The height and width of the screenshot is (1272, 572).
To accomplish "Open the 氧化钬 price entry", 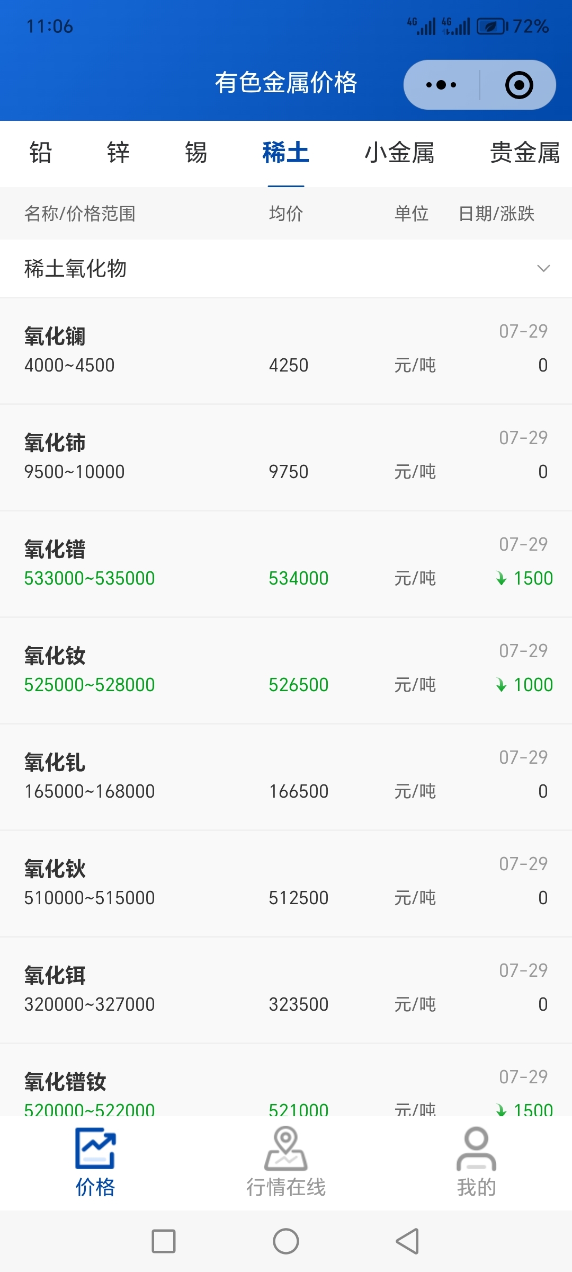I will tap(286, 884).
